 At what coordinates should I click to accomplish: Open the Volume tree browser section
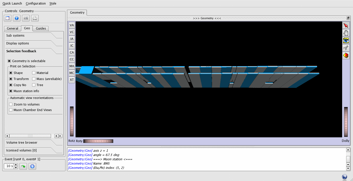point(22,143)
